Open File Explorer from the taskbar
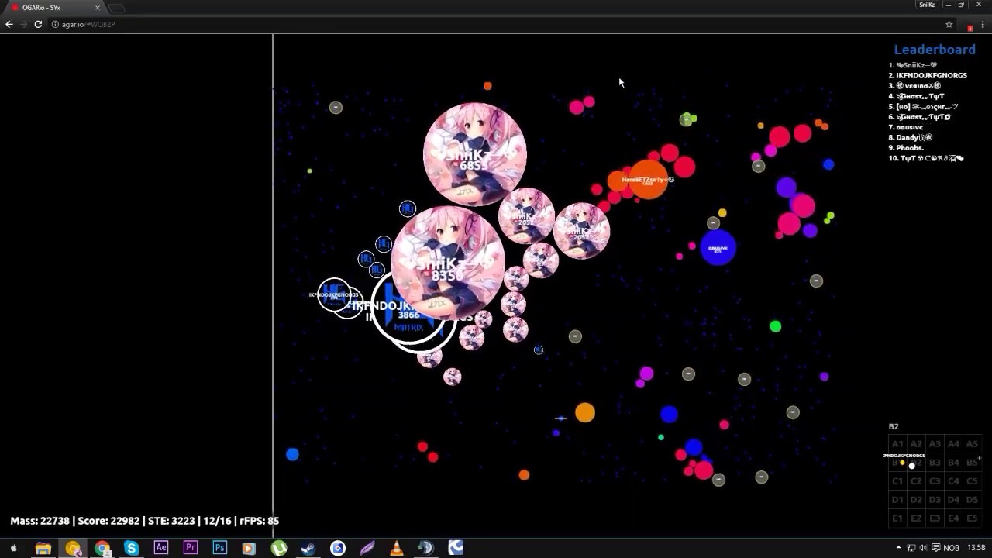 pos(43,548)
